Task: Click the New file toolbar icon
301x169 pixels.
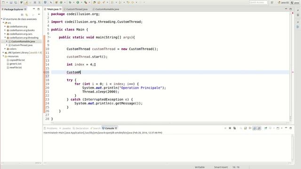Action: [3, 2]
